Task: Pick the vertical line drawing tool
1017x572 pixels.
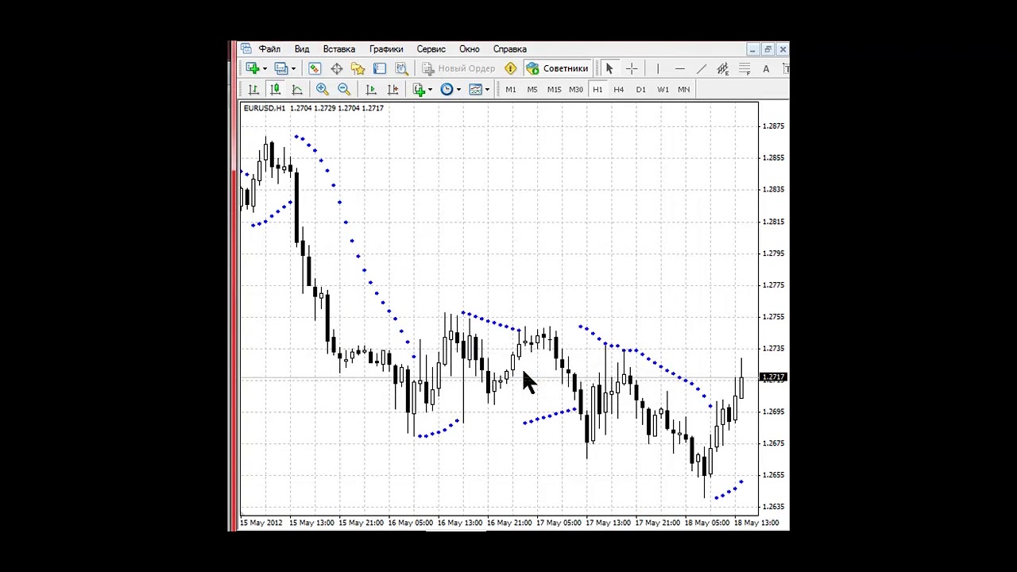Action: [x=657, y=69]
